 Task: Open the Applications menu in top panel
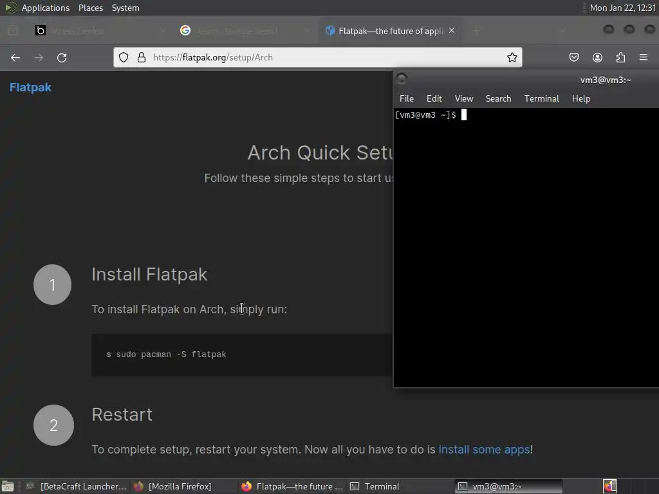46,8
